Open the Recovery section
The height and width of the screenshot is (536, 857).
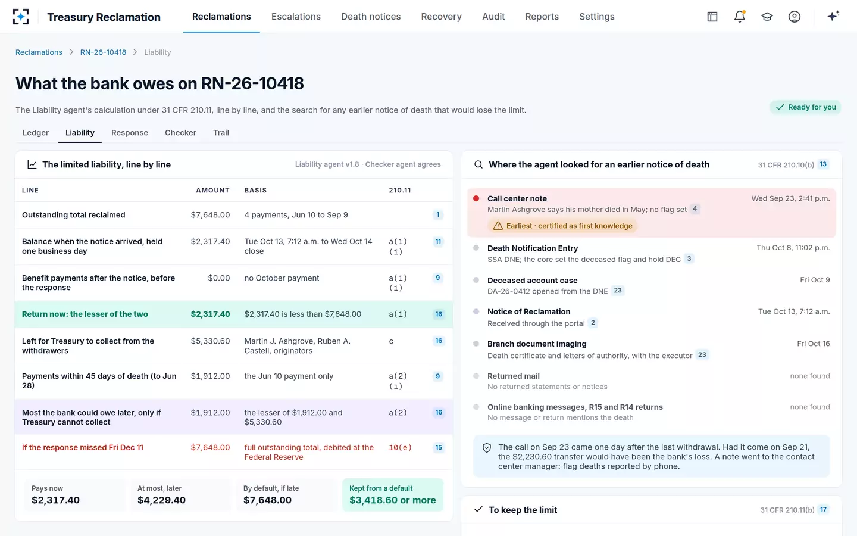click(442, 17)
